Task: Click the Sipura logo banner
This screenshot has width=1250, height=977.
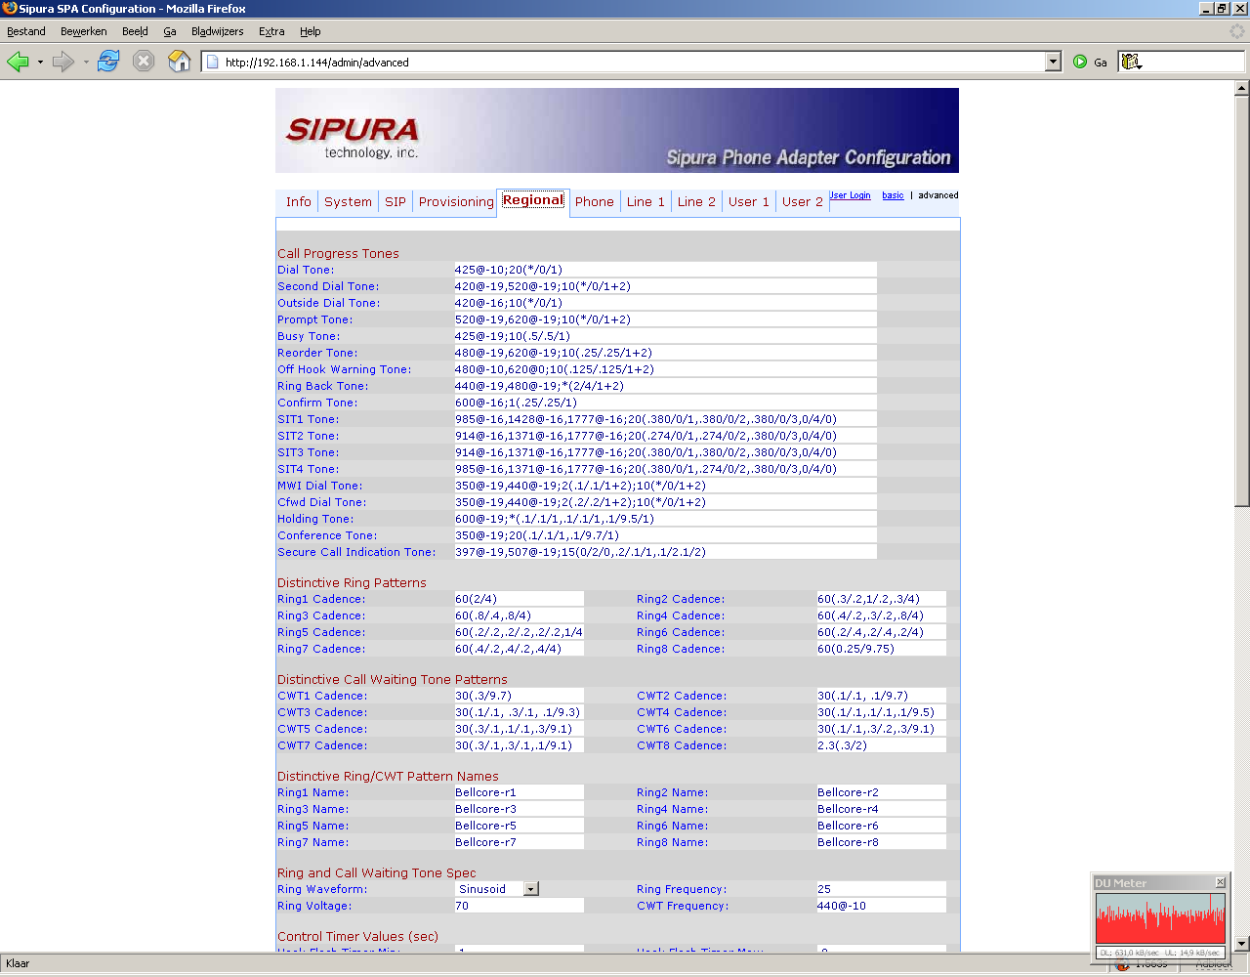Action: click(617, 131)
